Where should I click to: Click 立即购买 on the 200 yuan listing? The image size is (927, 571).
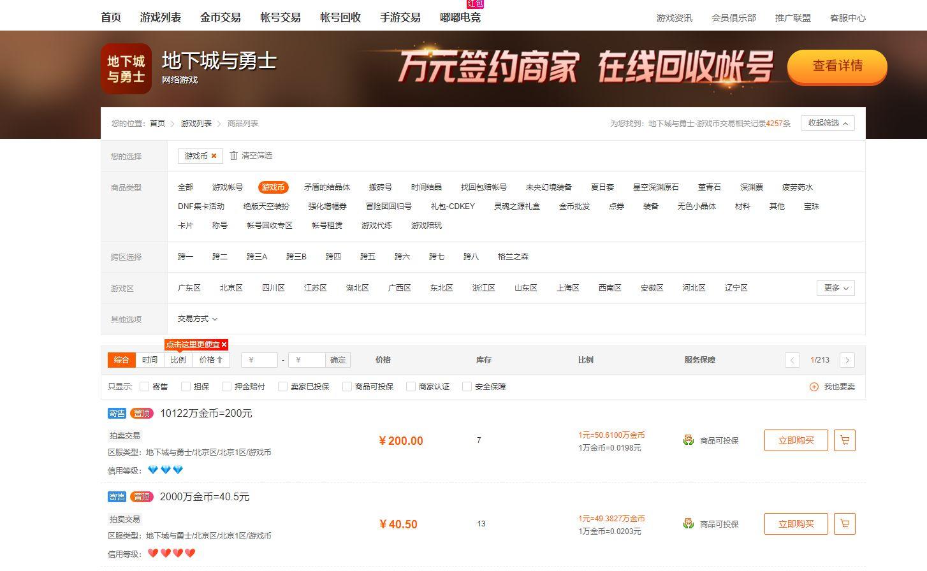click(x=796, y=440)
